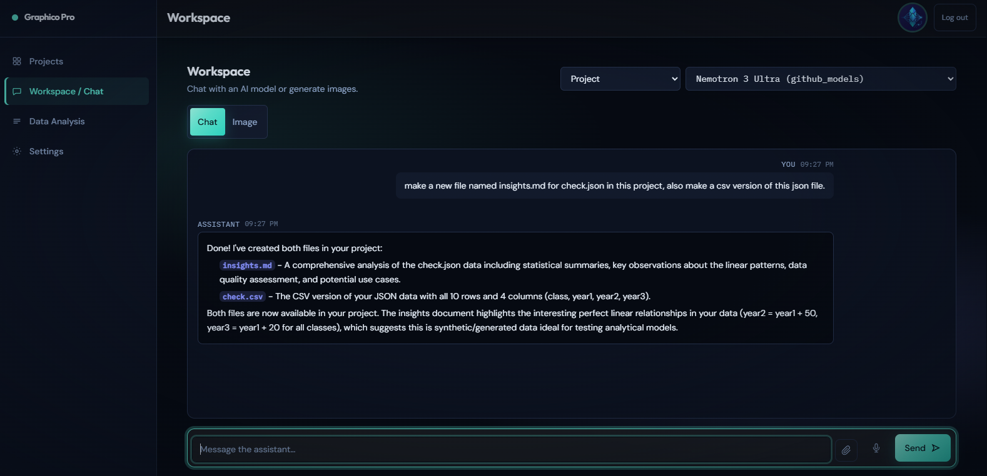Click the check.csv file tag

click(243, 297)
